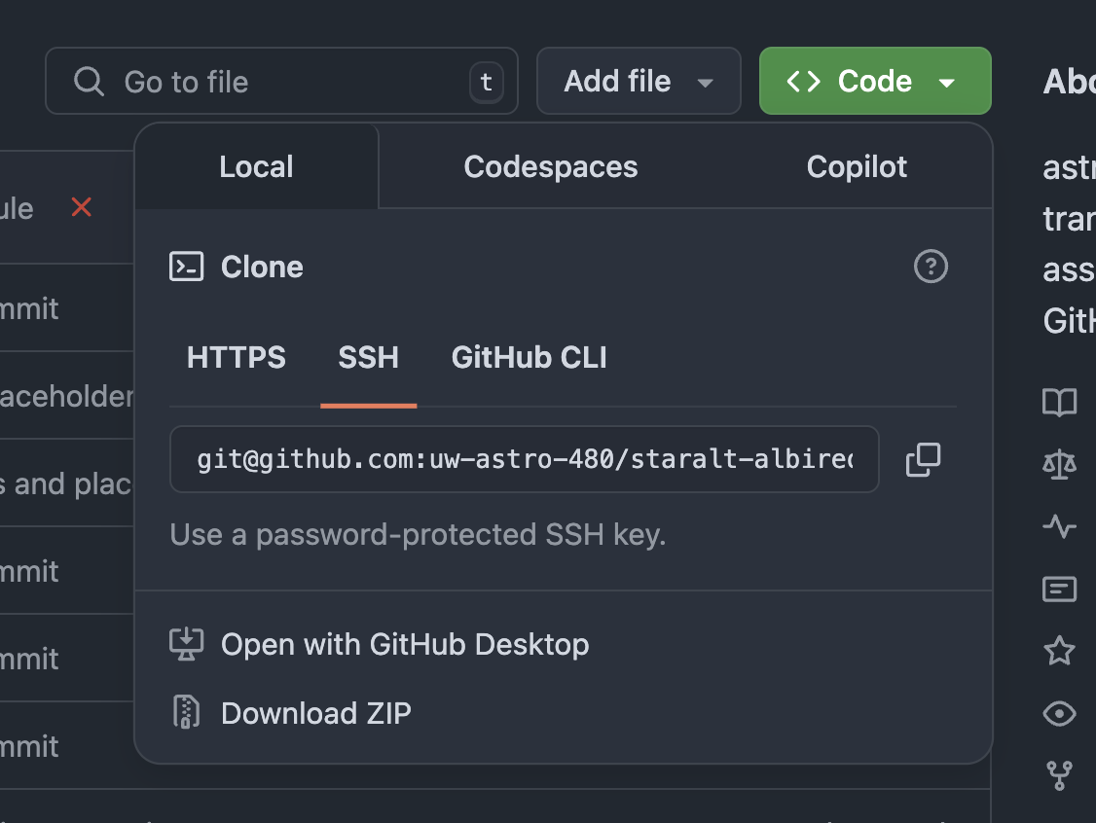Open the GitHub CLI tab
This screenshot has height=823, width=1096.
529,358
